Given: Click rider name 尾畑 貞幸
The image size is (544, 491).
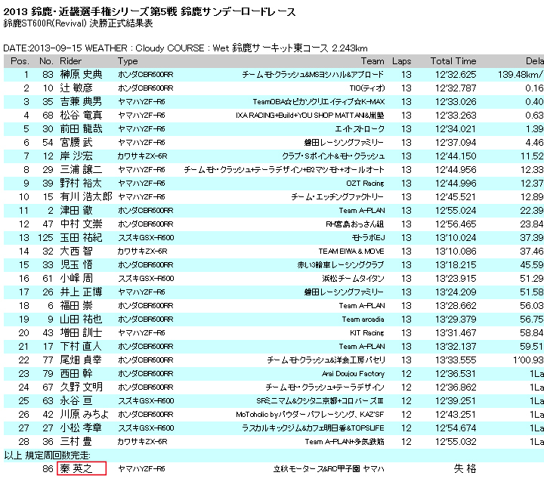Looking at the screenshot, I should click(x=81, y=360).
